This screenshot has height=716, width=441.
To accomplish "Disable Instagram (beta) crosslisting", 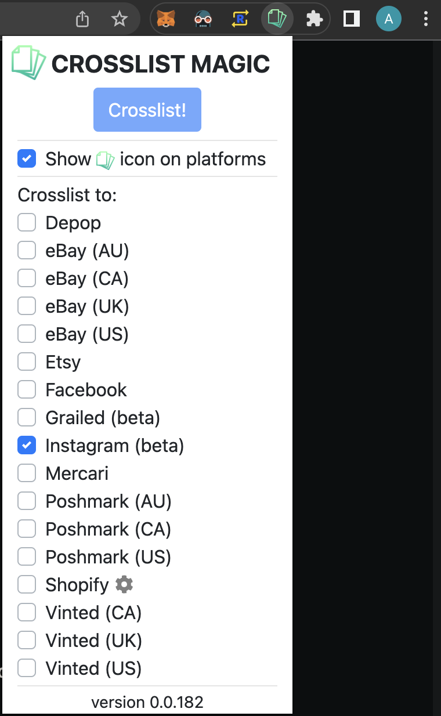I will coord(27,446).
